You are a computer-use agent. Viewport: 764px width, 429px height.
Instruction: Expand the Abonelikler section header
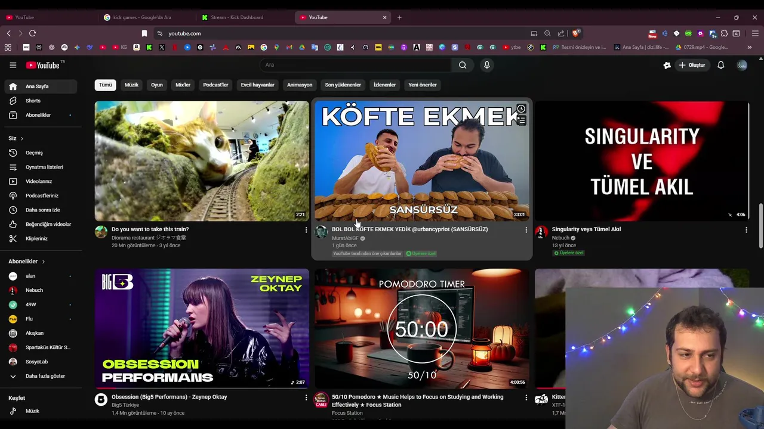[x=27, y=262]
